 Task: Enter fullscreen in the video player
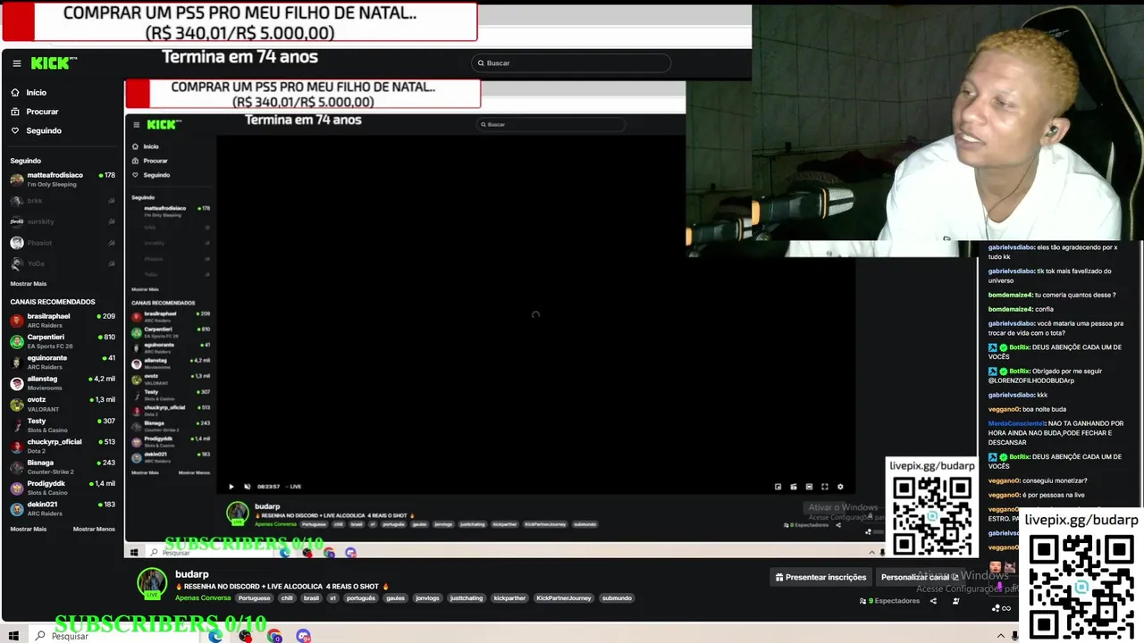click(x=824, y=487)
